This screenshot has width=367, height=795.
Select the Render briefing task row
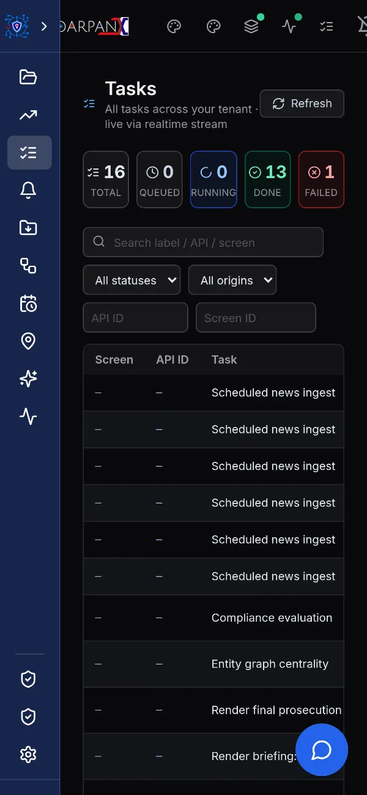click(213, 756)
